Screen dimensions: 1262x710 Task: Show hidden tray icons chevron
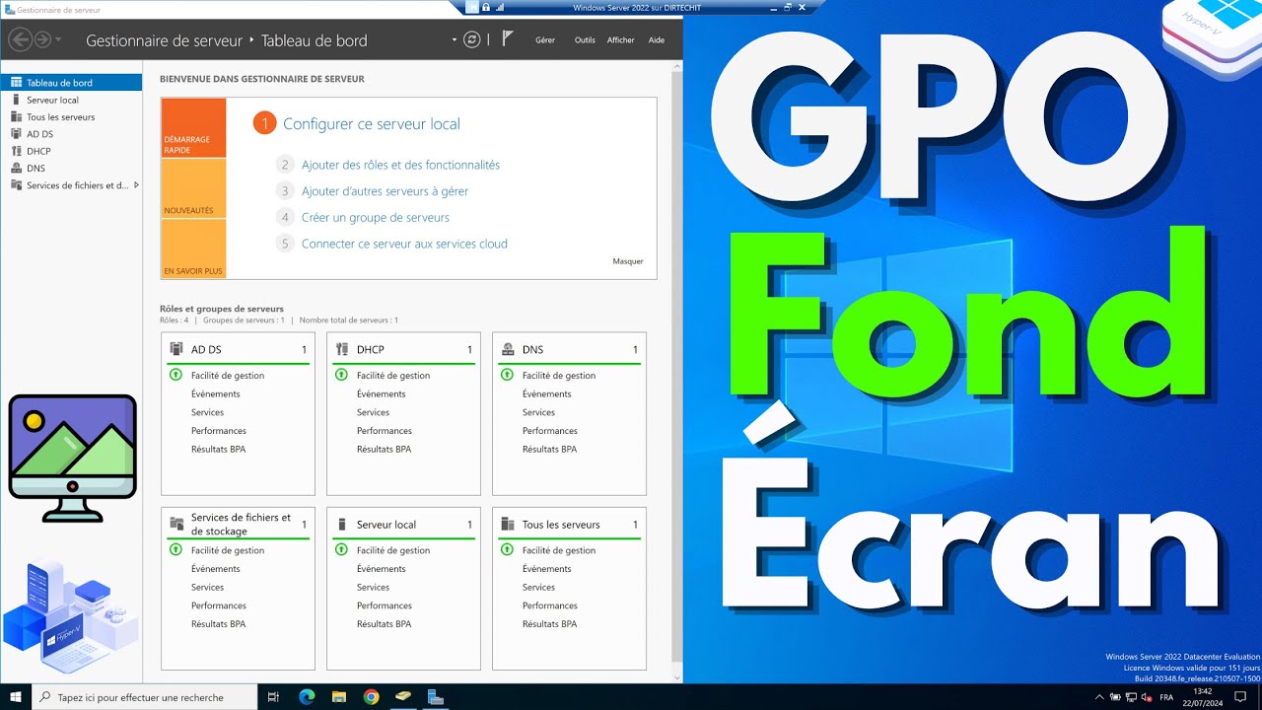tap(1099, 697)
